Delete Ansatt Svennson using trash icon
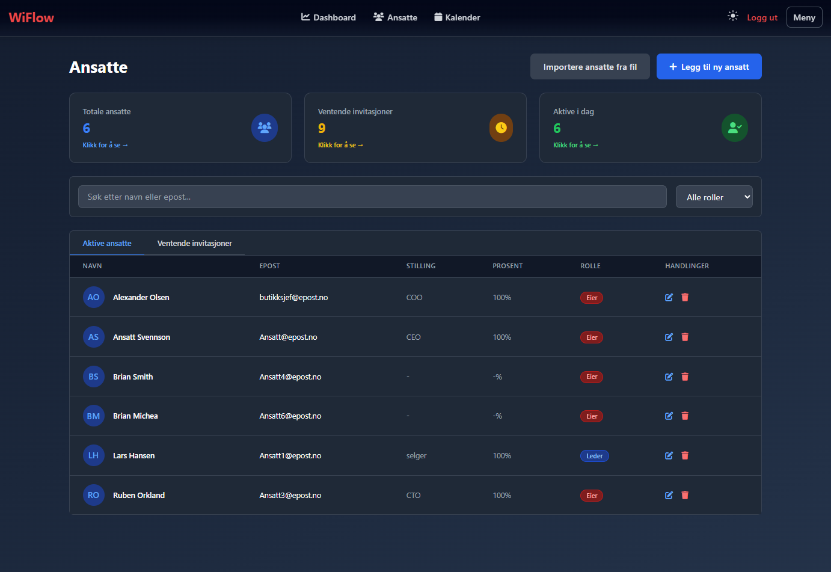Image resolution: width=831 pixels, height=572 pixels. point(685,337)
